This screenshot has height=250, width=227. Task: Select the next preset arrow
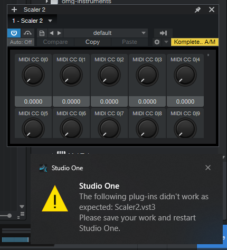59,33
